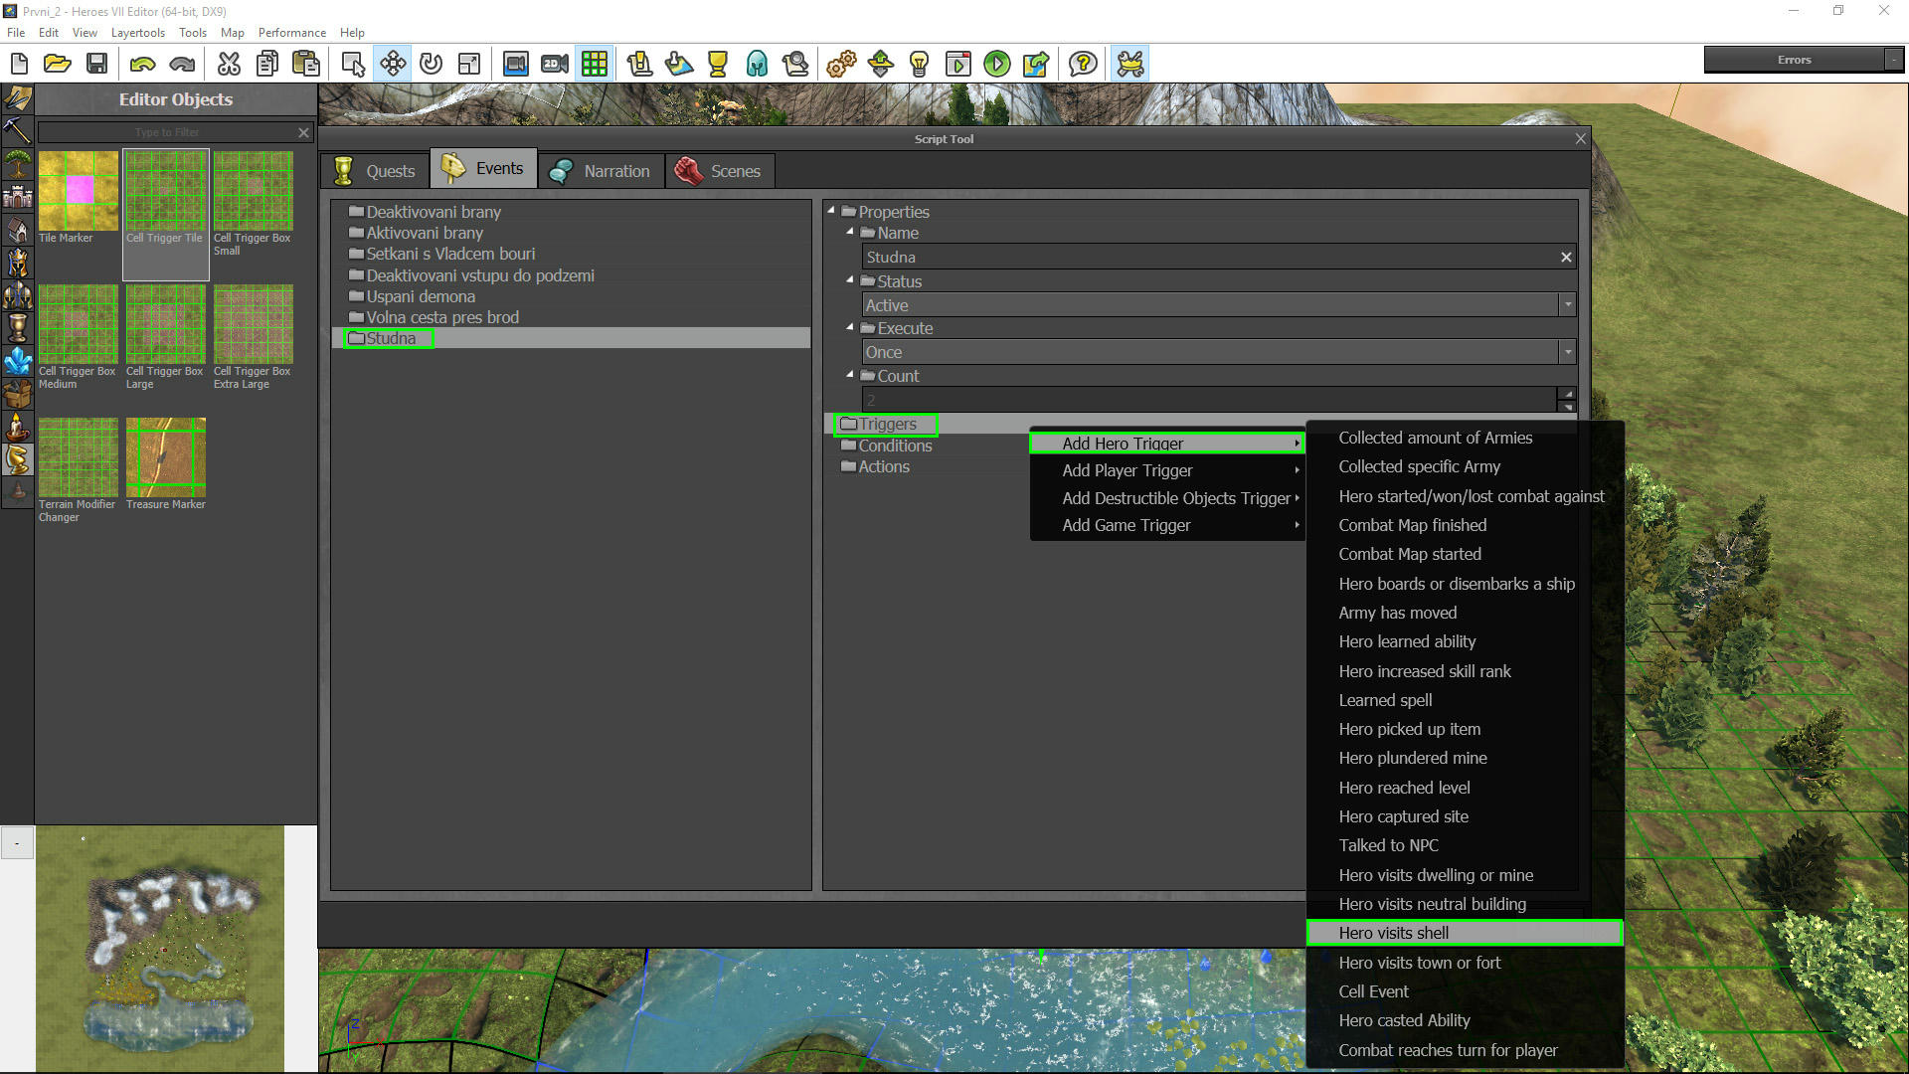This screenshot has width=1909, height=1074.
Task: Open the Errors panel dropdown arrow
Action: tap(1894, 60)
